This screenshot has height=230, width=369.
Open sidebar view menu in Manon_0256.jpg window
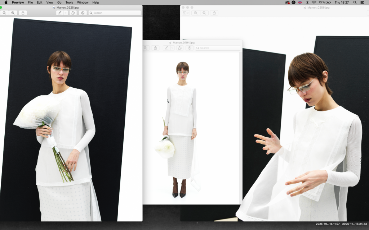coord(186,13)
